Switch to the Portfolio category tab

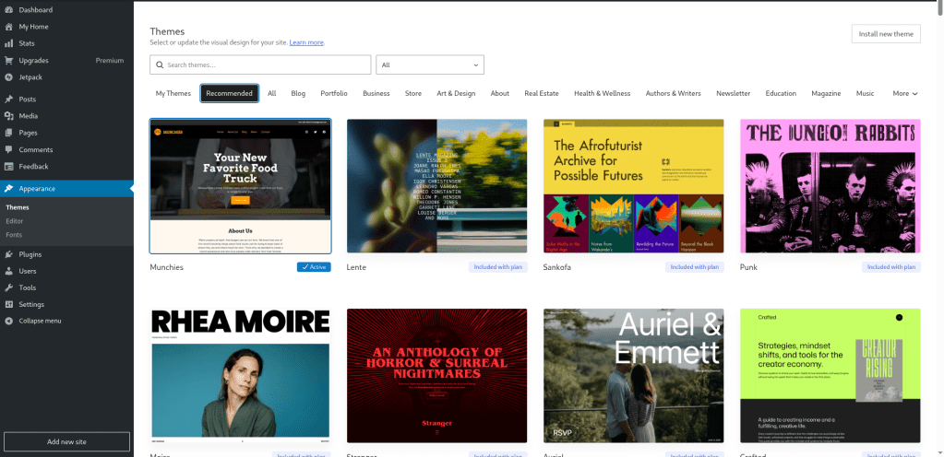click(x=334, y=93)
